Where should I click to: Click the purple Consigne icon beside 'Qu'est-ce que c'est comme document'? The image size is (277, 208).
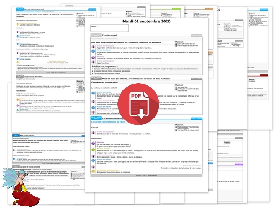93,143
